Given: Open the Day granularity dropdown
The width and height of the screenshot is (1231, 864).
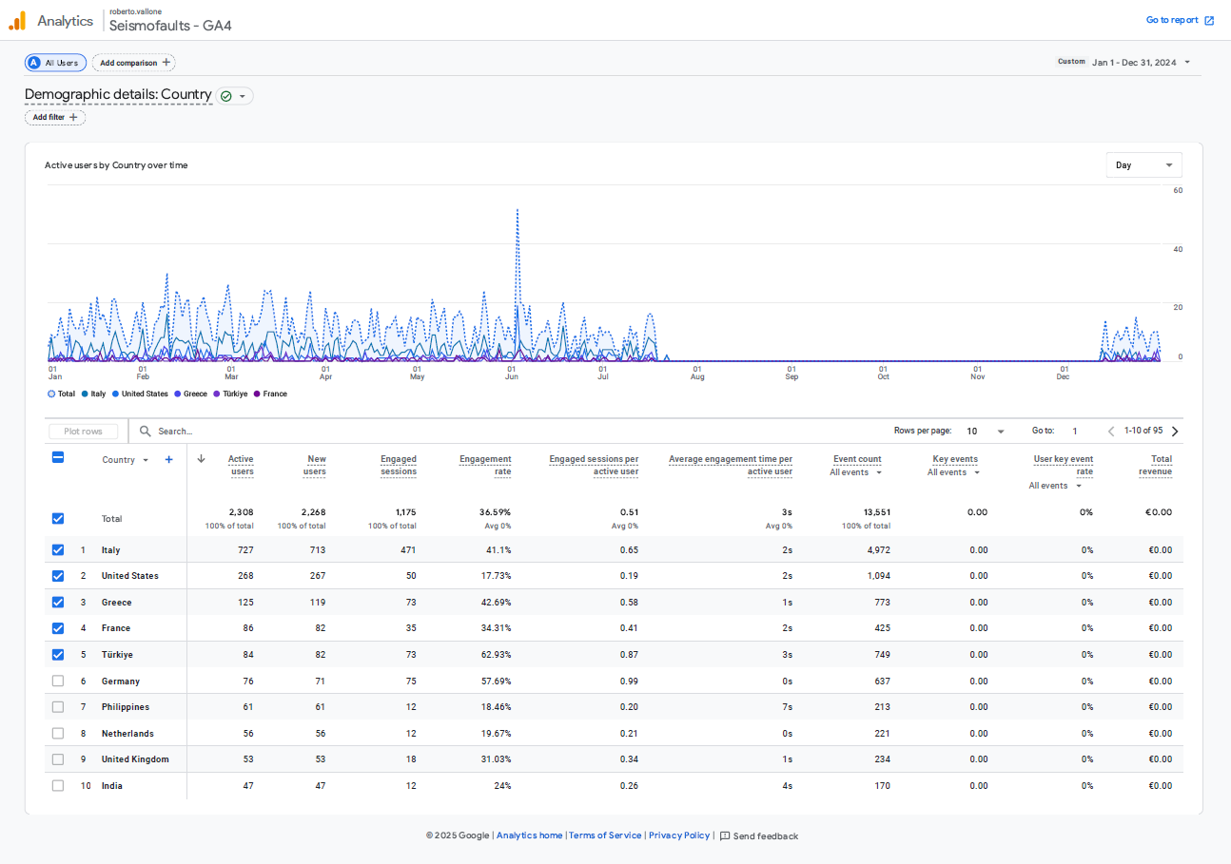Looking at the screenshot, I should point(1143,165).
